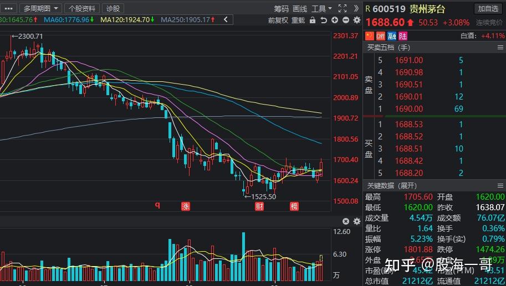This screenshot has width=506, height=286.
Task: Open the 诊股 tab
Action: pyautogui.click(x=113, y=8)
